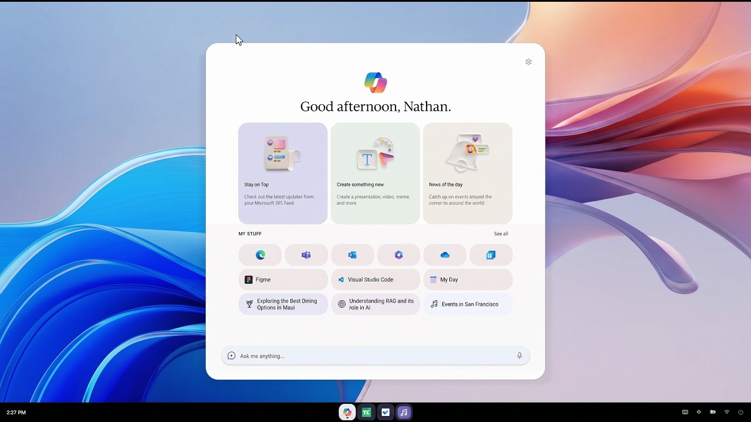
Task: Click the 2:27 PM clock
Action: point(16,413)
